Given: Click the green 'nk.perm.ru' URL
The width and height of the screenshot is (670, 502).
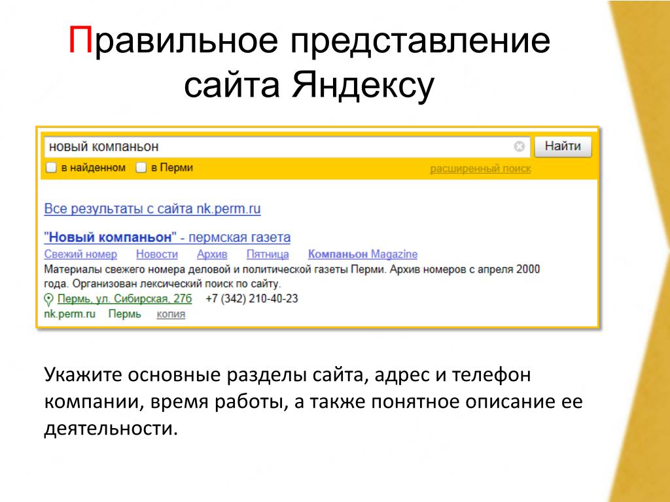Looking at the screenshot, I should (69, 314).
